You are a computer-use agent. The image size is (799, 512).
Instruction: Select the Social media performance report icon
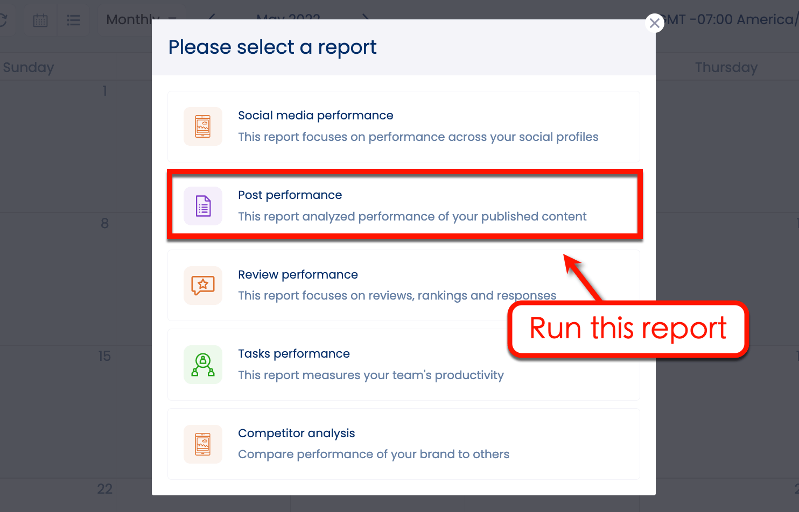click(203, 126)
